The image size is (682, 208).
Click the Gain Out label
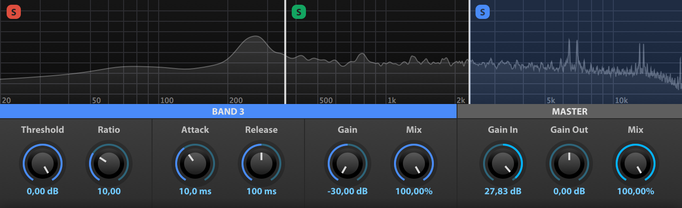[x=569, y=130]
